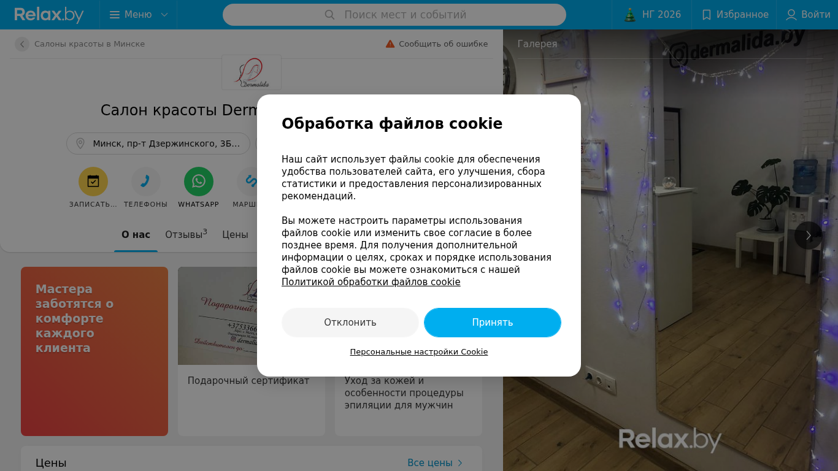Click the Relax.by logo
The width and height of the screenshot is (838, 471).
pyautogui.click(x=49, y=15)
